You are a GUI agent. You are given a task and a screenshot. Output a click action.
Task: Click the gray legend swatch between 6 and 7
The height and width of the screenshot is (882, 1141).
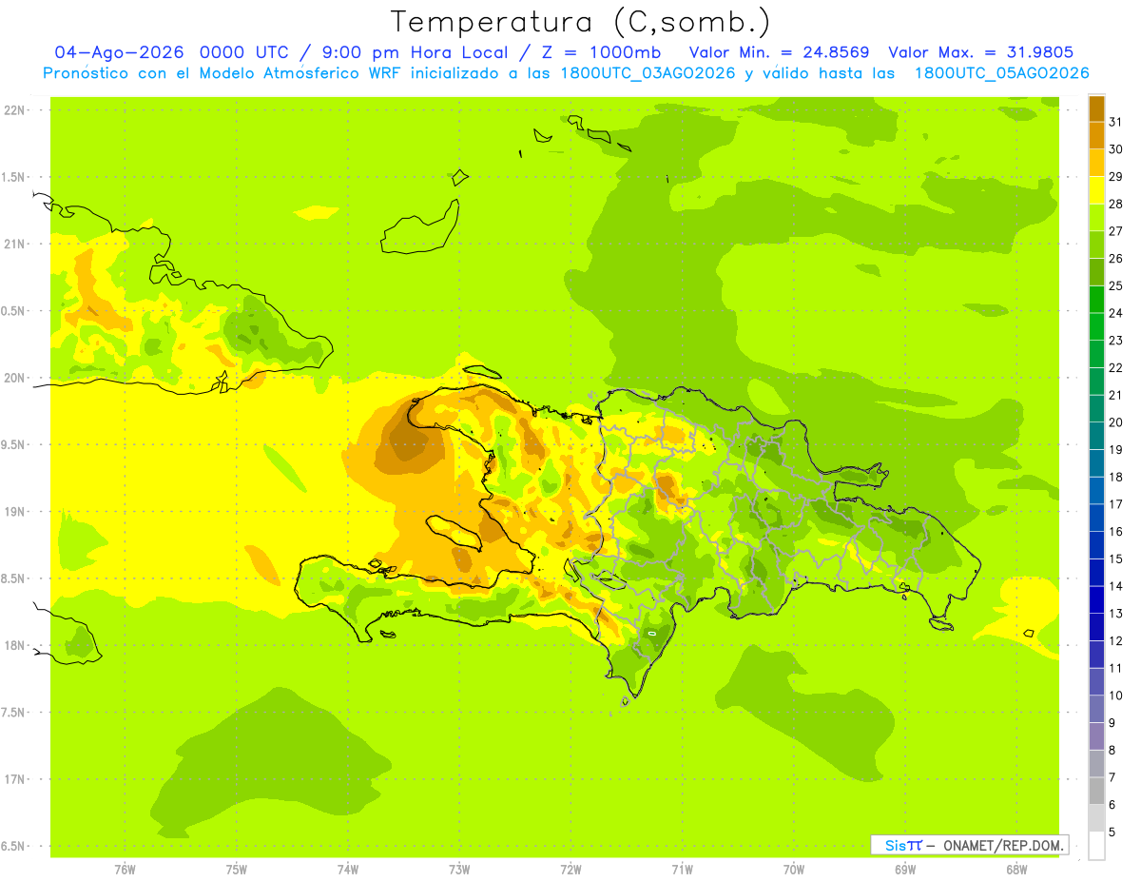pos(1096,791)
